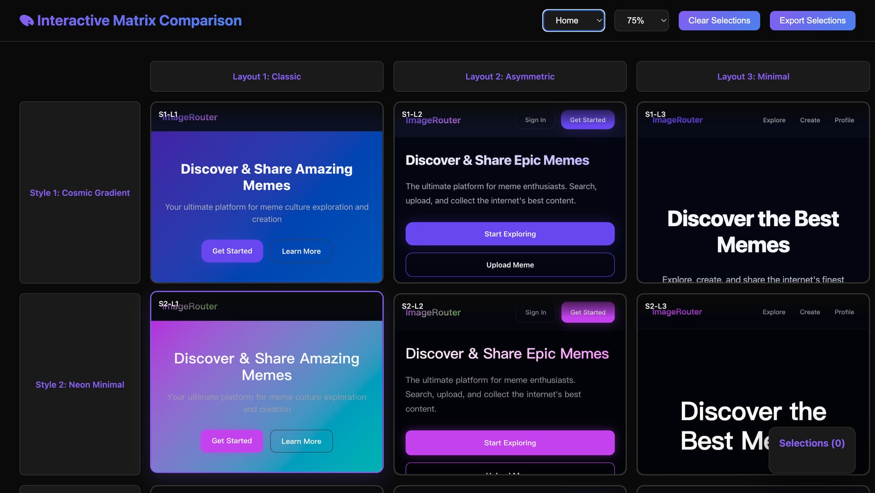Select the S1-L1 preview card's Get Started button
The width and height of the screenshot is (875, 493).
click(x=232, y=251)
